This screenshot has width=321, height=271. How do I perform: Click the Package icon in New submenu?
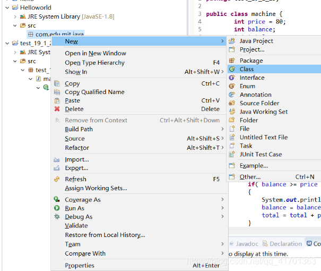tap(232, 61)
